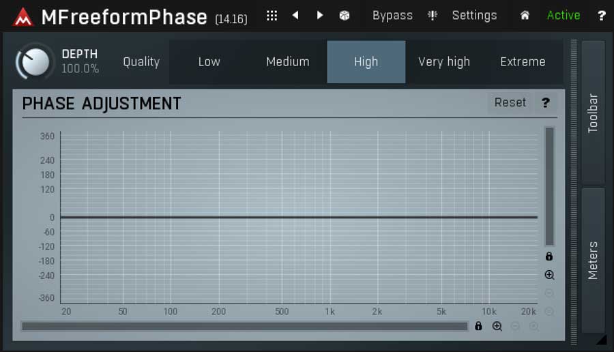Go to next preset arrow
Screen dimensions: 614x352
coord(319,15)
